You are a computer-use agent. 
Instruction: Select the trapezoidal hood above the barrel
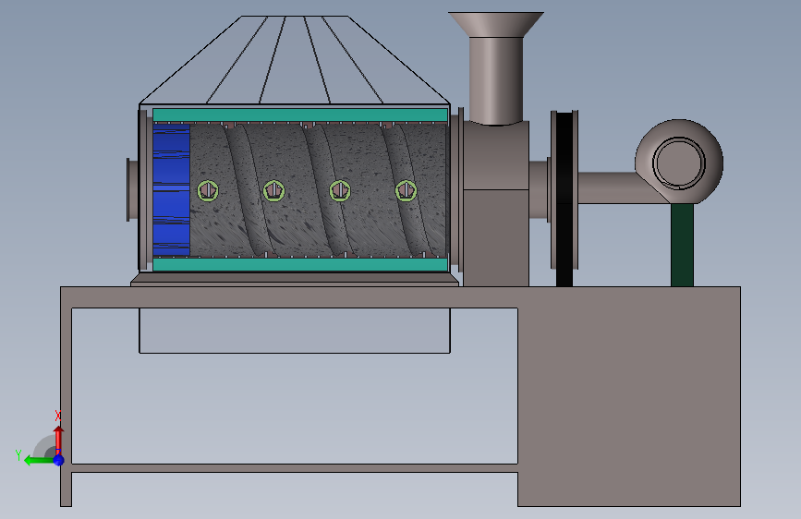[x=294, y=60]
